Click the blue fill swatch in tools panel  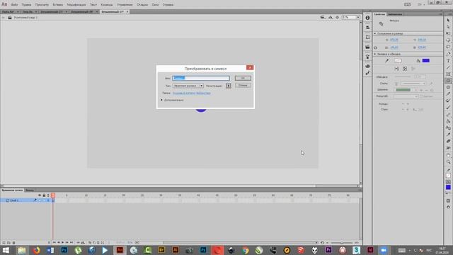[448, 188]
